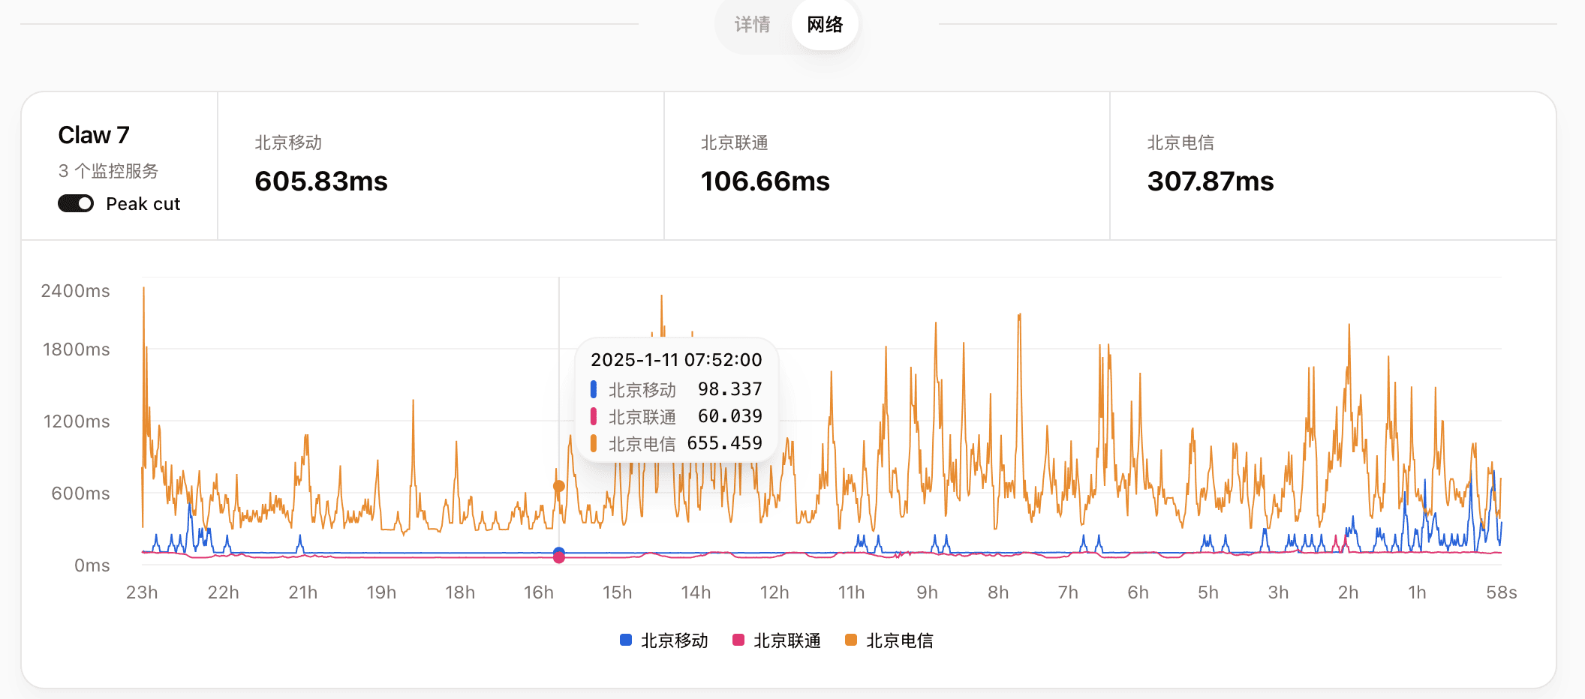Toggle the Peak cut switch
This screenshot has width=1585, height=699.
pyautogui.click(x=76, y=203)
